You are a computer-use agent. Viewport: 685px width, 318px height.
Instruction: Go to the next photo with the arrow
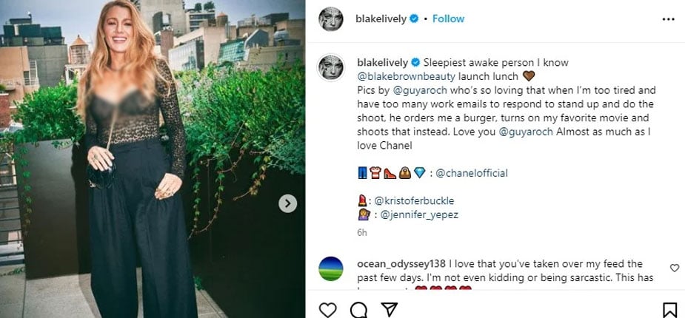(288, 203)
